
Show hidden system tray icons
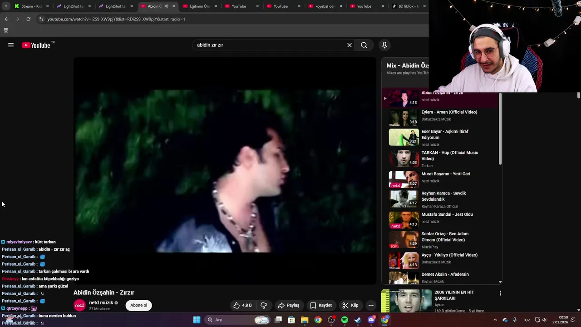[x=495, y=320]
